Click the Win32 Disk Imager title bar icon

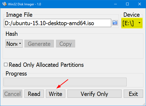pos(5,4)
